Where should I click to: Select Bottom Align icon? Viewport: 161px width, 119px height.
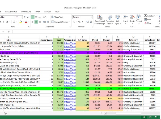pos(40,17)
